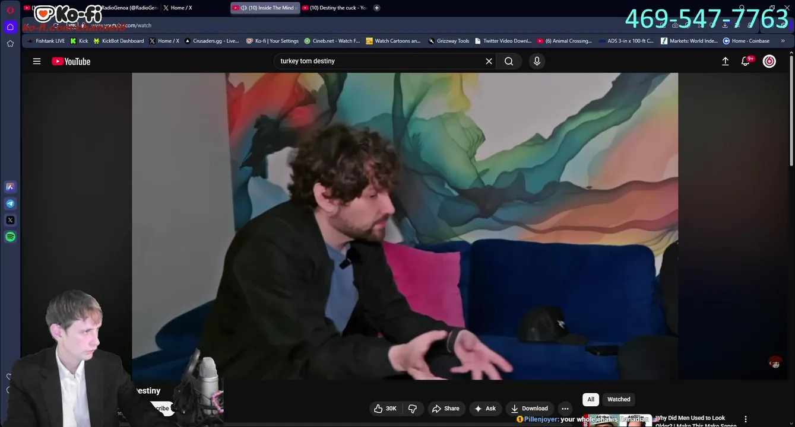Open the KickBot Dashboard bookmark
This screenshot has width=795, height=427.
[x=119, y=41]
